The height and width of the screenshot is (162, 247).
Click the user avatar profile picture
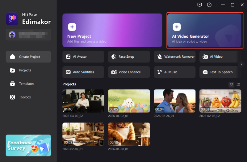click(x=12, y=35)
